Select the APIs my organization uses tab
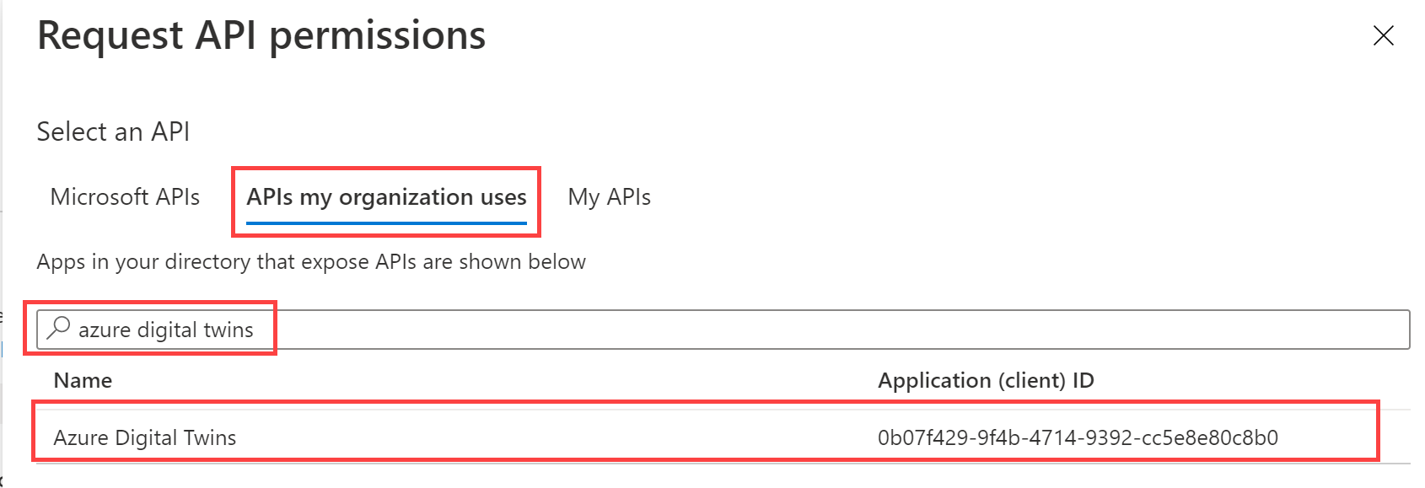Image resolution: width=1425 pixels, height=488 pixels. coord(386,197)
